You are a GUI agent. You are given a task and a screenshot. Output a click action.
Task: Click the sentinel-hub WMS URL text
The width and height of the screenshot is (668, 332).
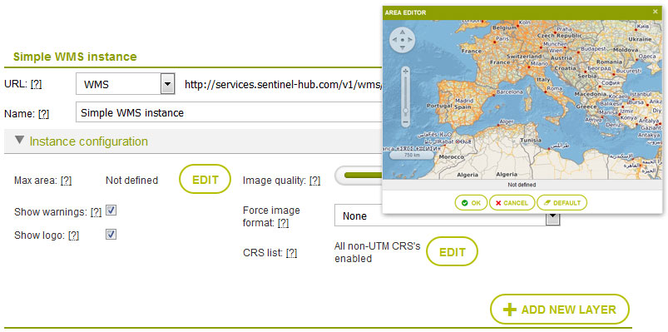pos(284,84)
